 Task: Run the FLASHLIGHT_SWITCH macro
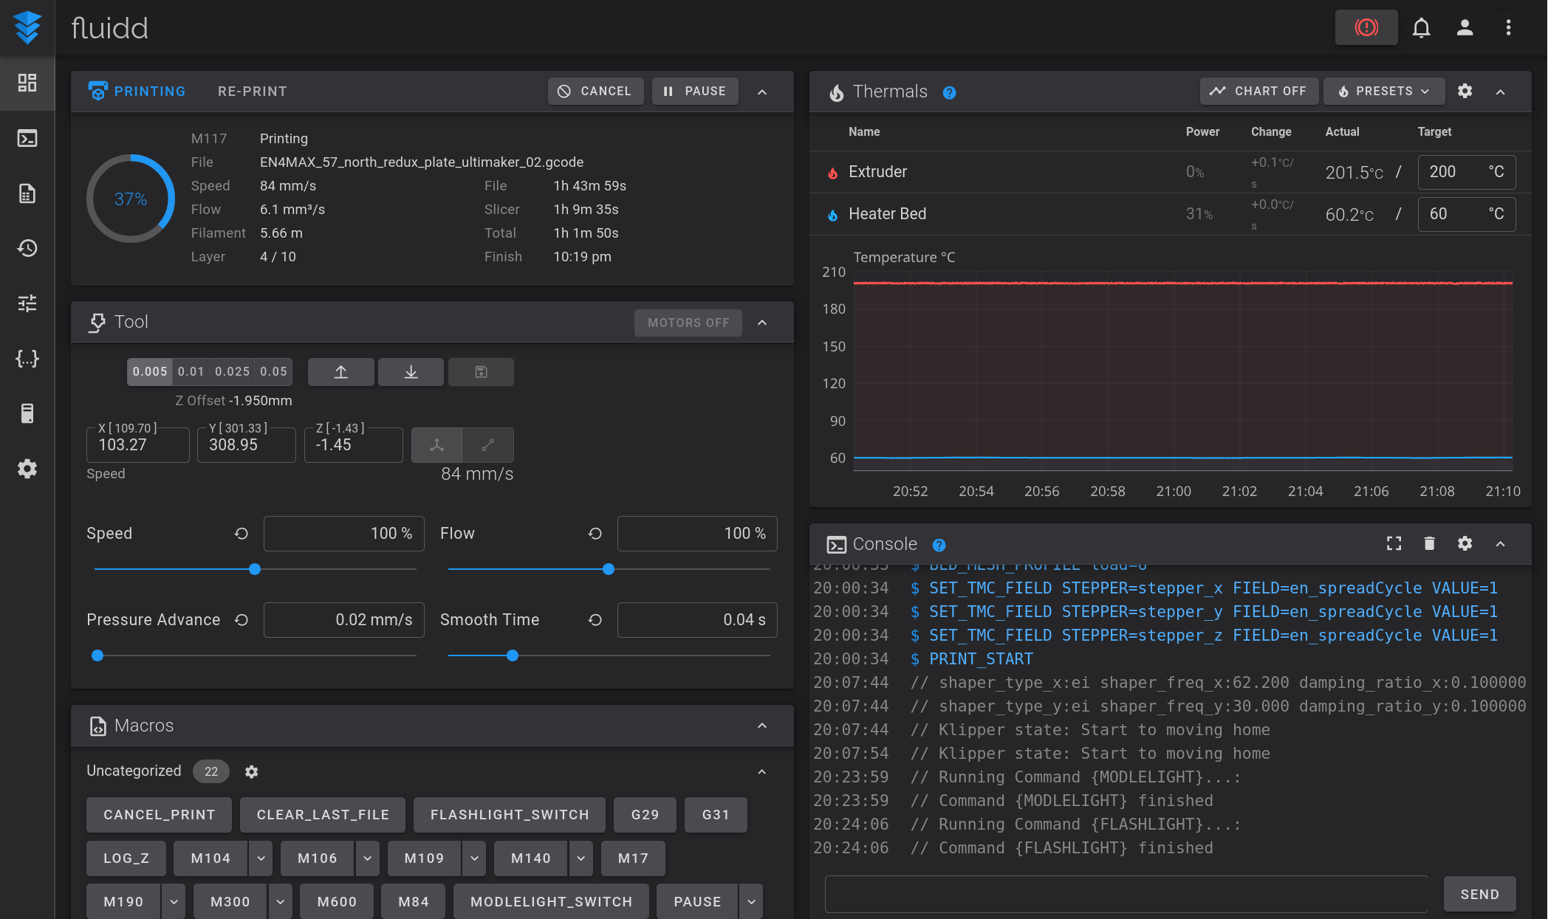point(509,814)
